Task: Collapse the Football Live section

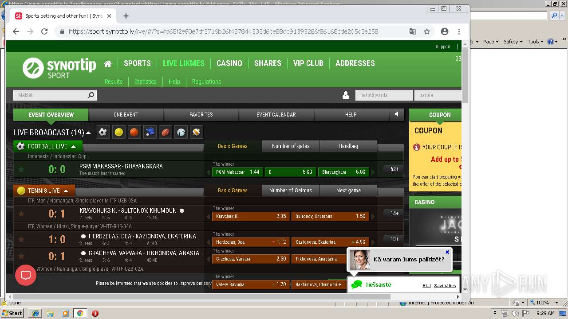Action: pos(73,146)
